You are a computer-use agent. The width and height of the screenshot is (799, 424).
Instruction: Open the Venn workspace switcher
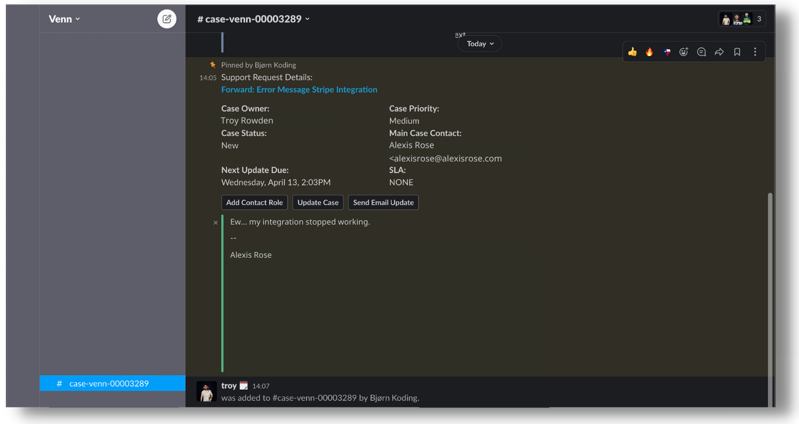pos(64,19)
